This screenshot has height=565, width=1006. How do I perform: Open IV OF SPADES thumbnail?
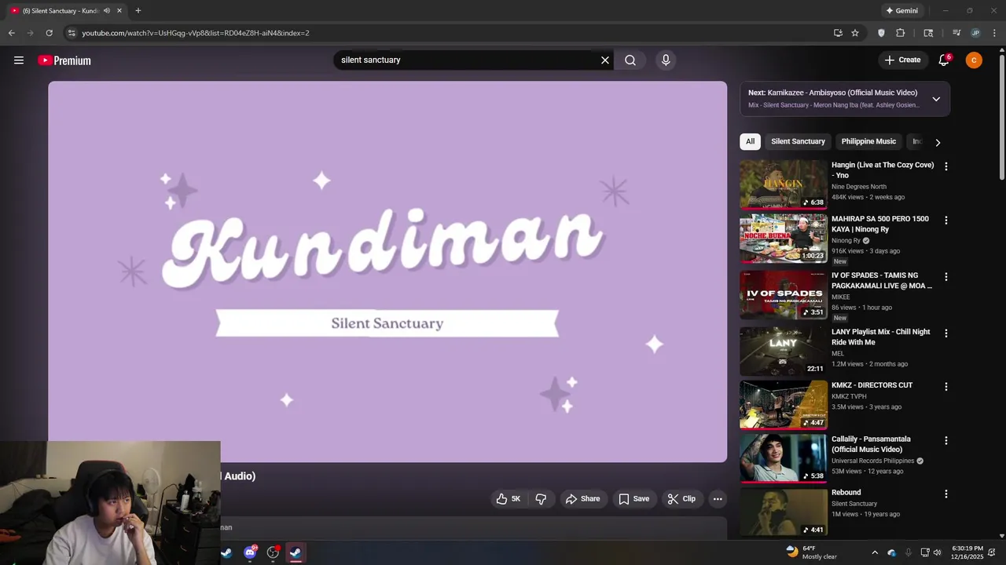coord(784,295)
